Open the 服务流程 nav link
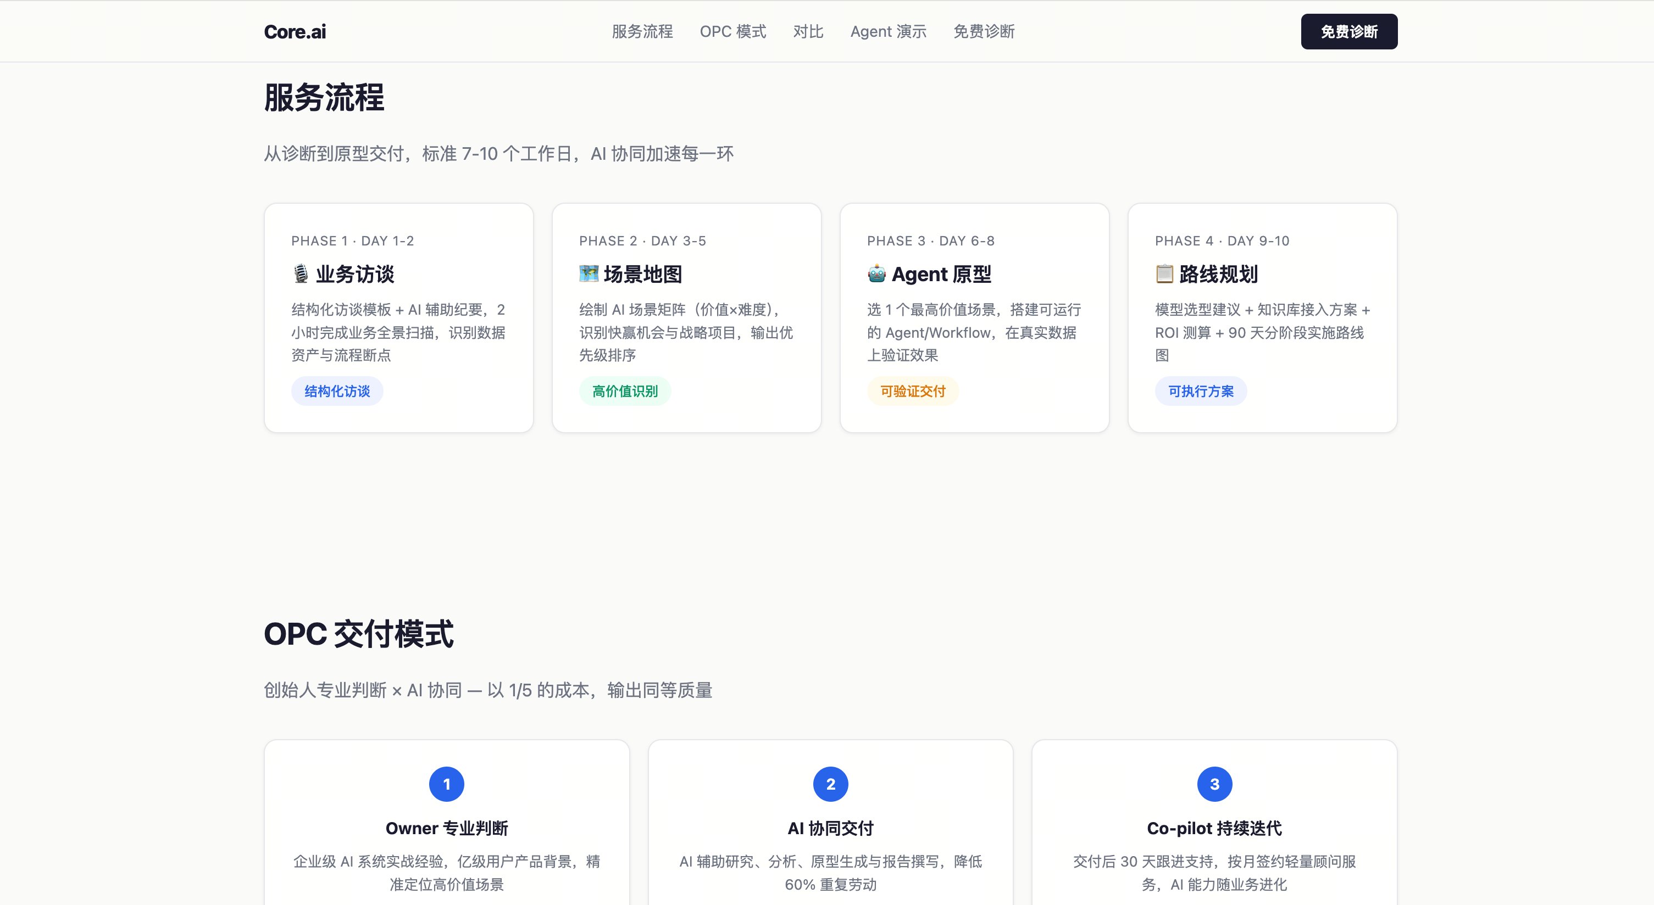 tap(642, 31)
